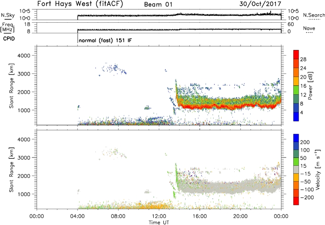Click the '4000' tick on power panel
Viewport: 325px width, 225px height.
pyautogui.click(x=24, y=56)
